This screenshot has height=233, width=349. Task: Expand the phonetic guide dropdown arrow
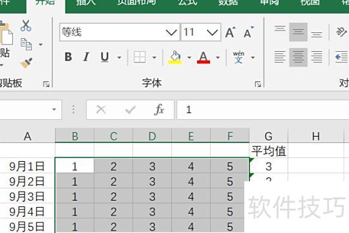[x=253, y=58]
